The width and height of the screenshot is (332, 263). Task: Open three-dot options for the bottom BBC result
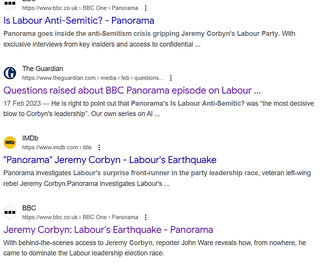[x=146, y=217]
